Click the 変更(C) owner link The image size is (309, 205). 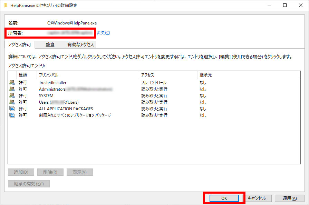pos(103,33)
